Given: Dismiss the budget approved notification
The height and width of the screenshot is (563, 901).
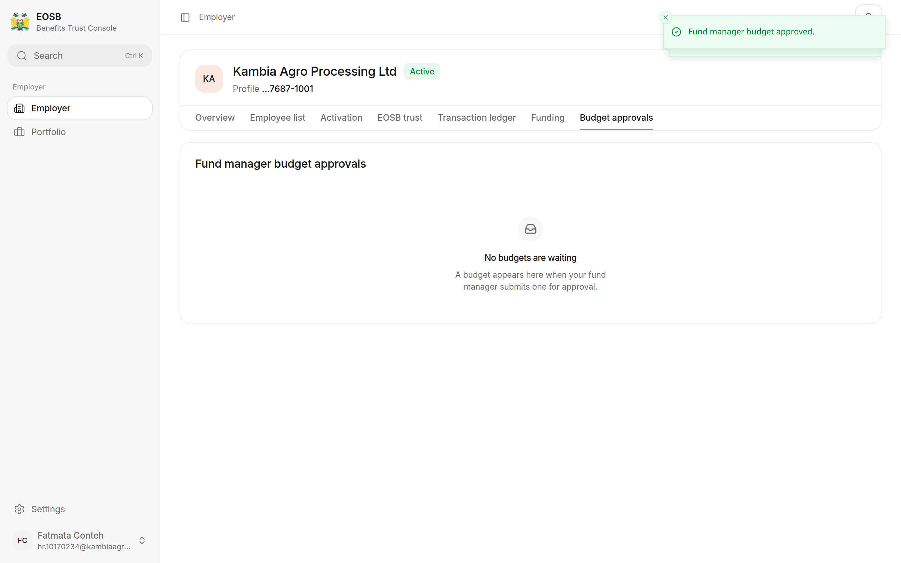Looking at the screenshot, I should (x=665, y=18).
